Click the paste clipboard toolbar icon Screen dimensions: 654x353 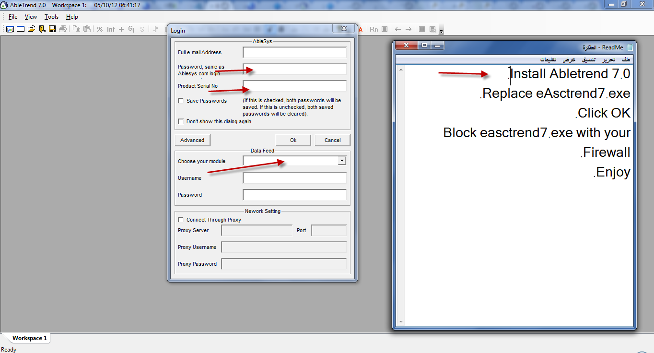(x=87, y=29)
